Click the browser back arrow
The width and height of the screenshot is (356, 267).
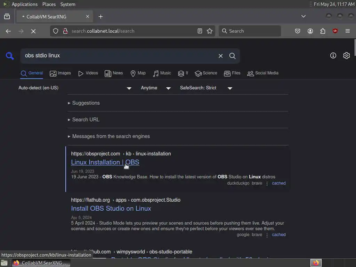click(8, 31)
